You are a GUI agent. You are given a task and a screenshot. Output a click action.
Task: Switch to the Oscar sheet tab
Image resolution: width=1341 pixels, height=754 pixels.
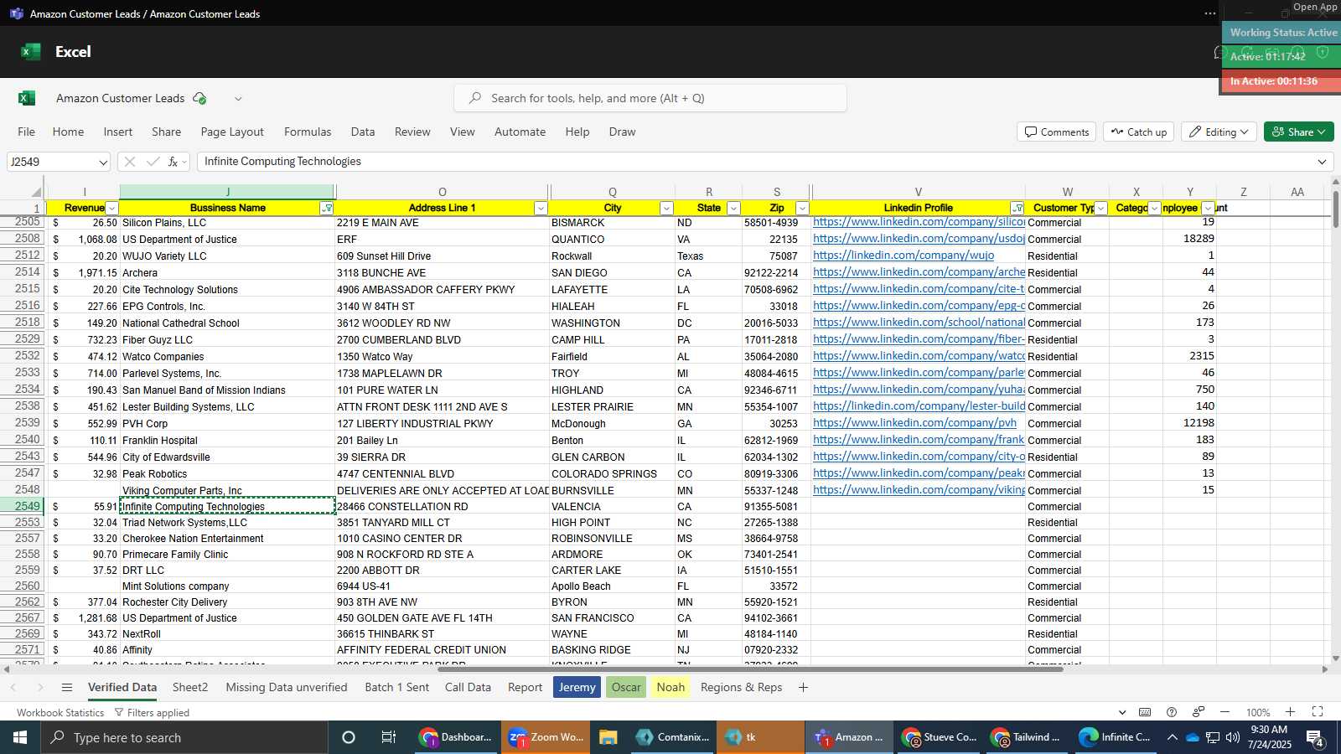click(626, 688)
